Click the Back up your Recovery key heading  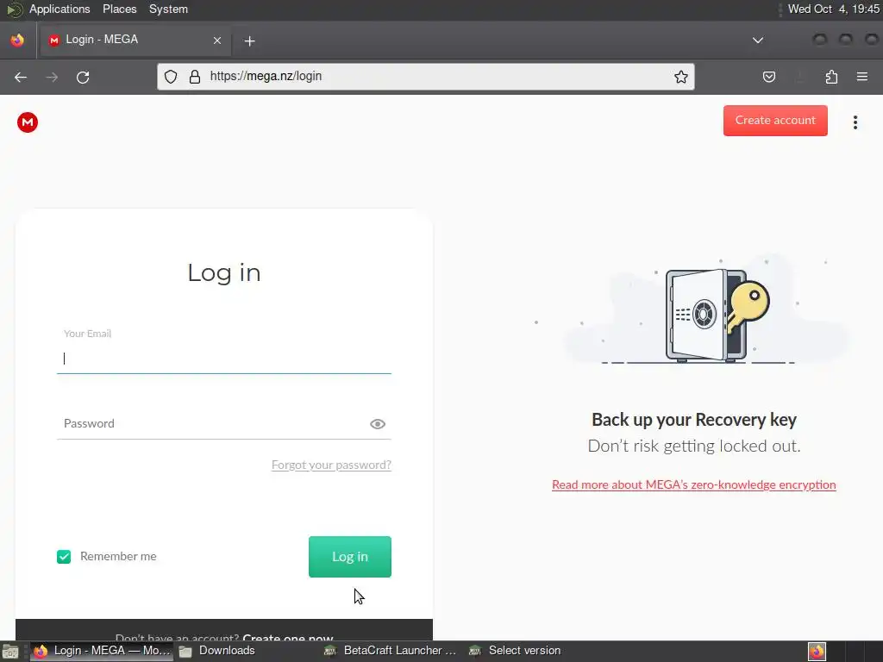pyautogui.click(x=694, y=420)
